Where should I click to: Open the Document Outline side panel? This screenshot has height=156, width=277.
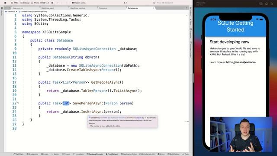(191, 49)
